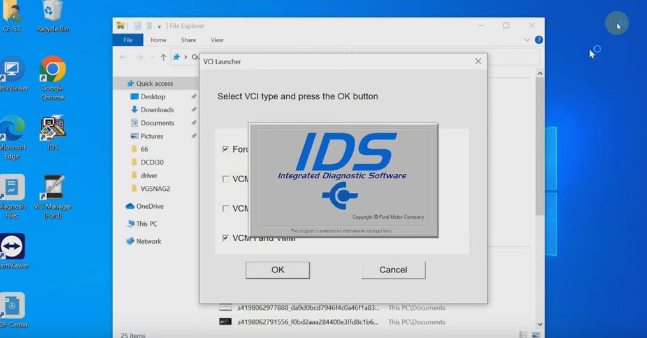Click Cancel in VCI Launcher
This screenshot has height=338, width=647.
tap(393, 270)
